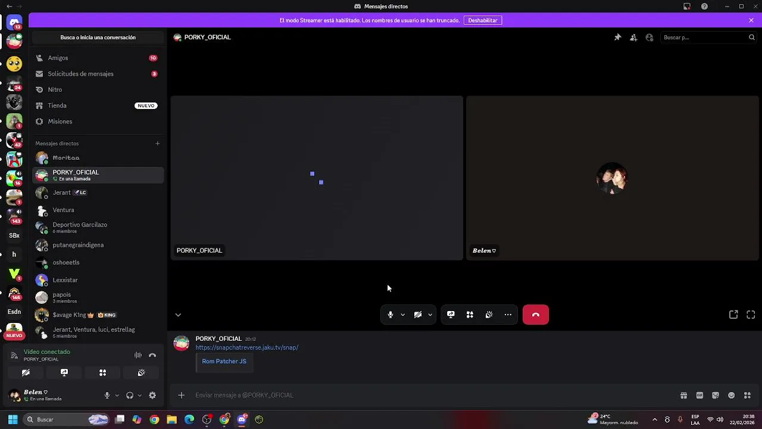The height and width of the screenshot is (429, 762).
Task: Open papois group chat
Action: pyautogui.click(x=98, y=297)
